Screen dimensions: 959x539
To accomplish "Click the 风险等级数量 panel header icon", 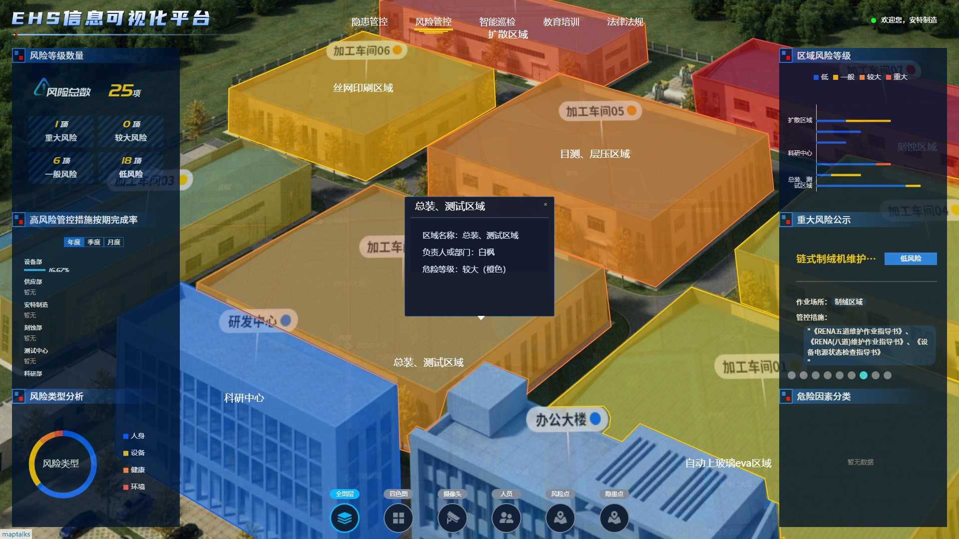I will [x=18, y=55].
